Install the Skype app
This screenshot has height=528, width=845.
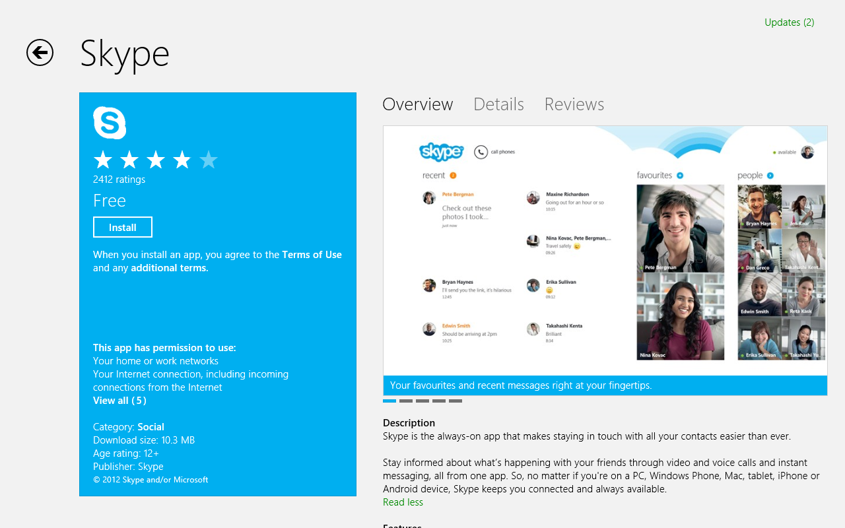pyautogui.click(x=123, y=227)
